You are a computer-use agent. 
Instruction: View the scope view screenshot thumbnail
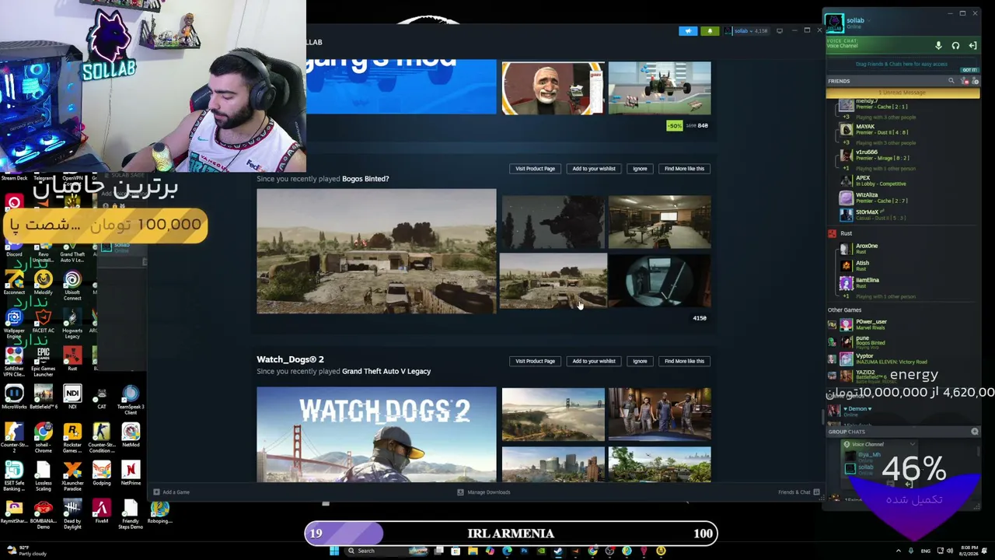pos(659,281)
